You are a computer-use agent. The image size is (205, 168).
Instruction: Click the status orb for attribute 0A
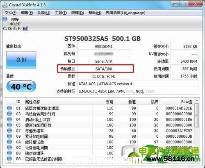click(x=9, y=142)
